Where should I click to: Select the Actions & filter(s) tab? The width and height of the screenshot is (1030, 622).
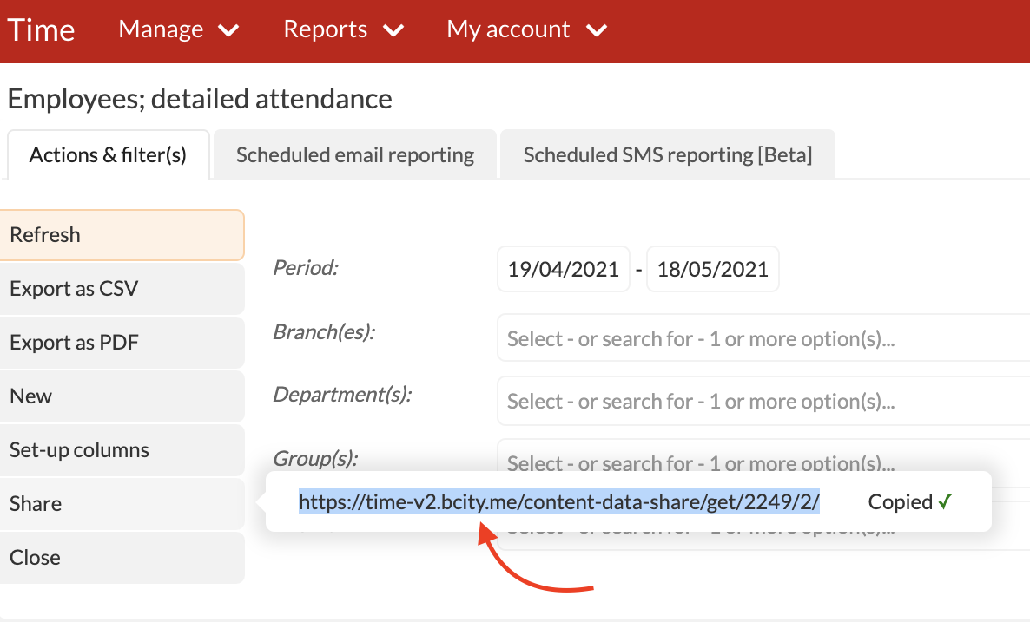(x=109, y=154)
